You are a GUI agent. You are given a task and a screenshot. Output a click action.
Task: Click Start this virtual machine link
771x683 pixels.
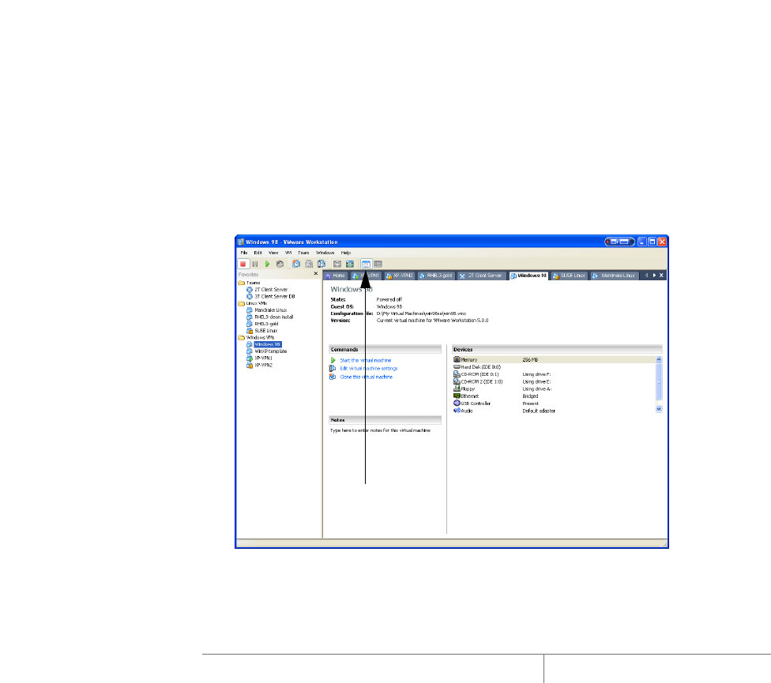365,360
